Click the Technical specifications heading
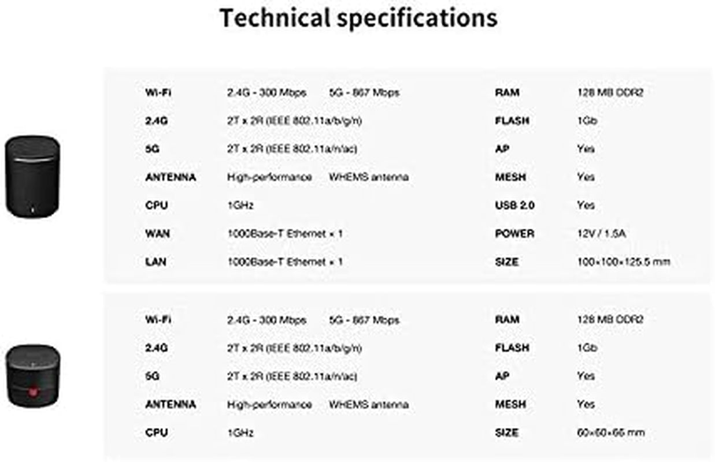The image size is (715, 462). pyautogui.click(x=358, y=18)
